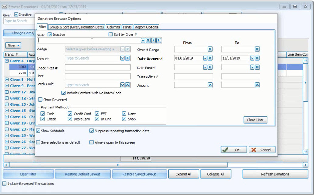Open the Date Occurred From date picker
This screenshot has height=195, width=314.
pos(205,58)
